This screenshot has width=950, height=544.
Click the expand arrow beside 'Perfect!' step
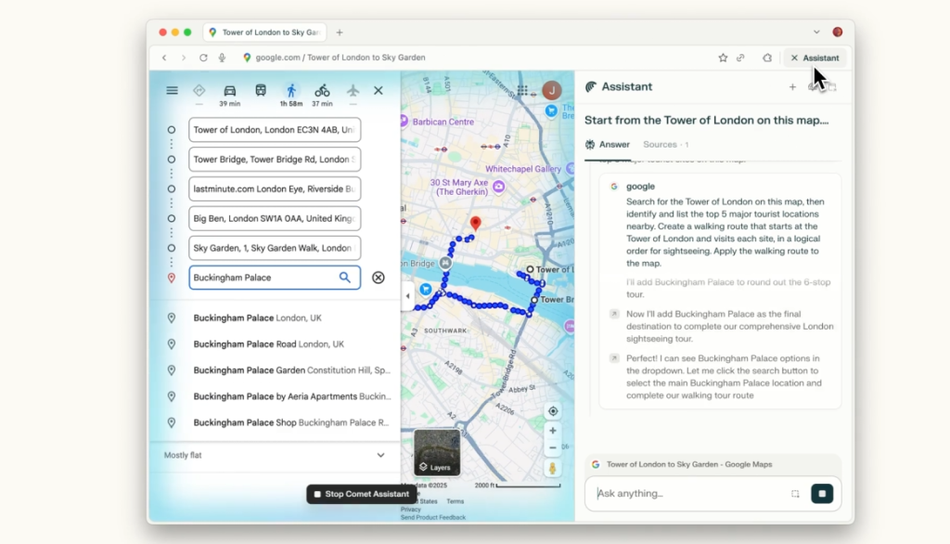[614, 358]
